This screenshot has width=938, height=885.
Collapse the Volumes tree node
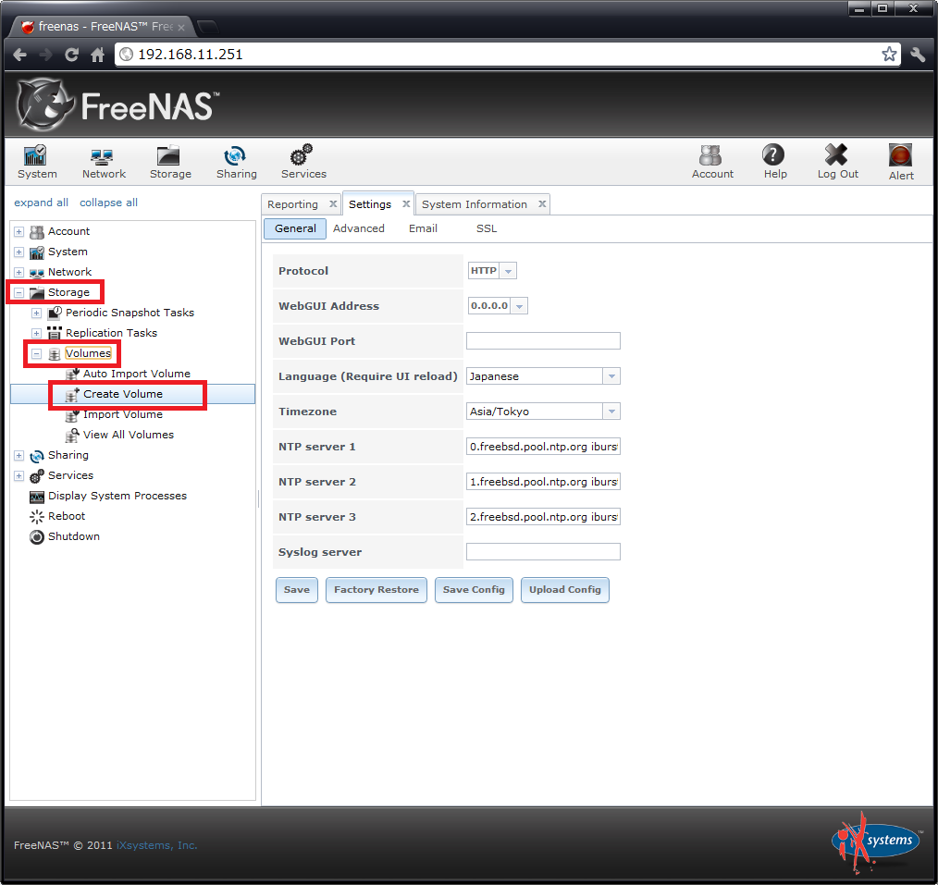36,353
